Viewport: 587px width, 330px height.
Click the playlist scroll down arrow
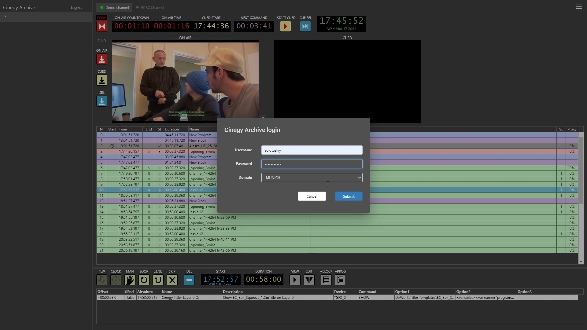click(x=581, y=262)
